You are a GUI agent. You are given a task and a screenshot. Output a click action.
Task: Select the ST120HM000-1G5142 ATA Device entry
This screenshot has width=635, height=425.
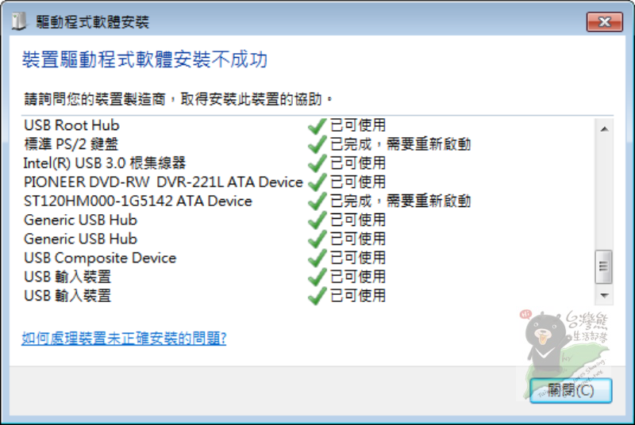tap(137, 201)
